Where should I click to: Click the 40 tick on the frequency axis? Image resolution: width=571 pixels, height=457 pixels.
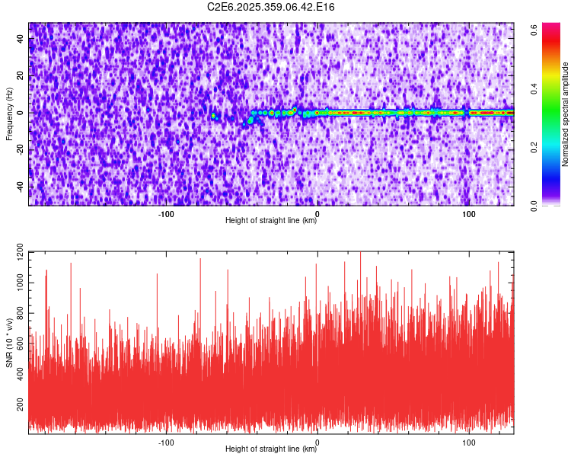pos(21,39)
